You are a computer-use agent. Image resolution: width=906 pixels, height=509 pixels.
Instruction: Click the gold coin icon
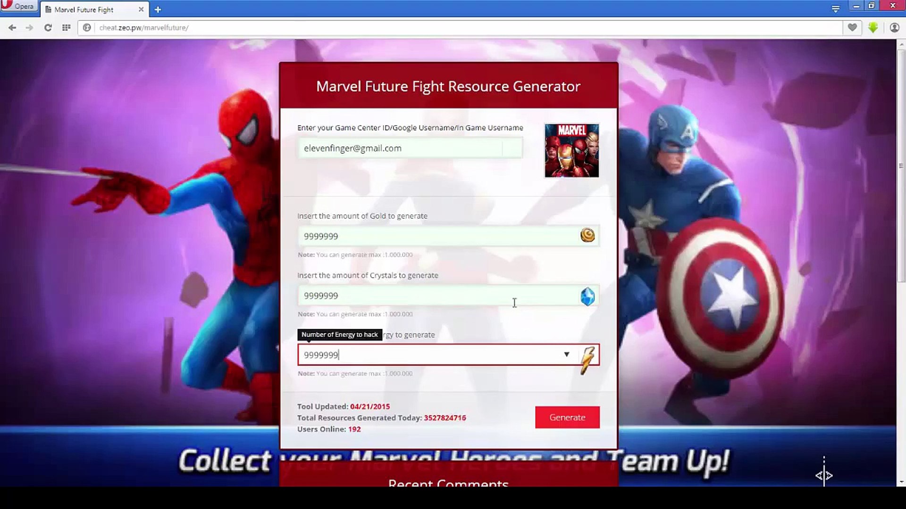point(587,235)
